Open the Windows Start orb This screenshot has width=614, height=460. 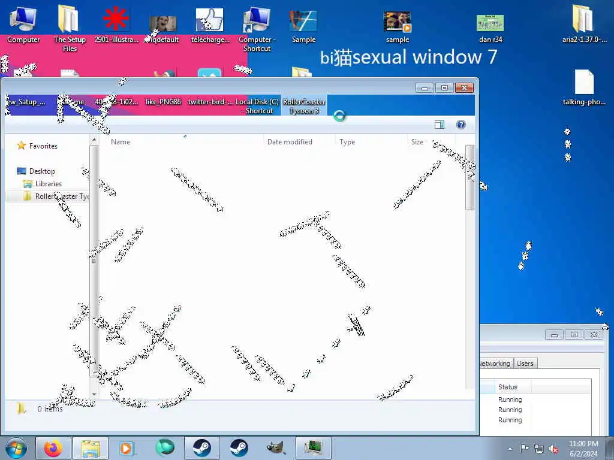16,448
